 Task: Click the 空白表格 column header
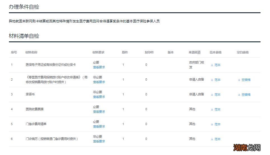click(x=242, y=52)
